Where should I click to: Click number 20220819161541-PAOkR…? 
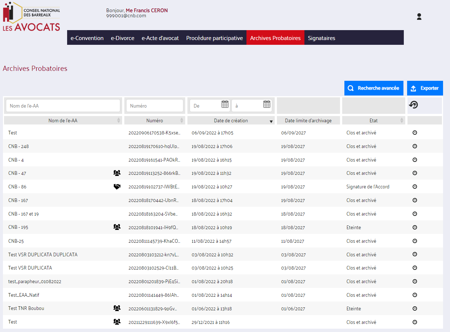154,160
